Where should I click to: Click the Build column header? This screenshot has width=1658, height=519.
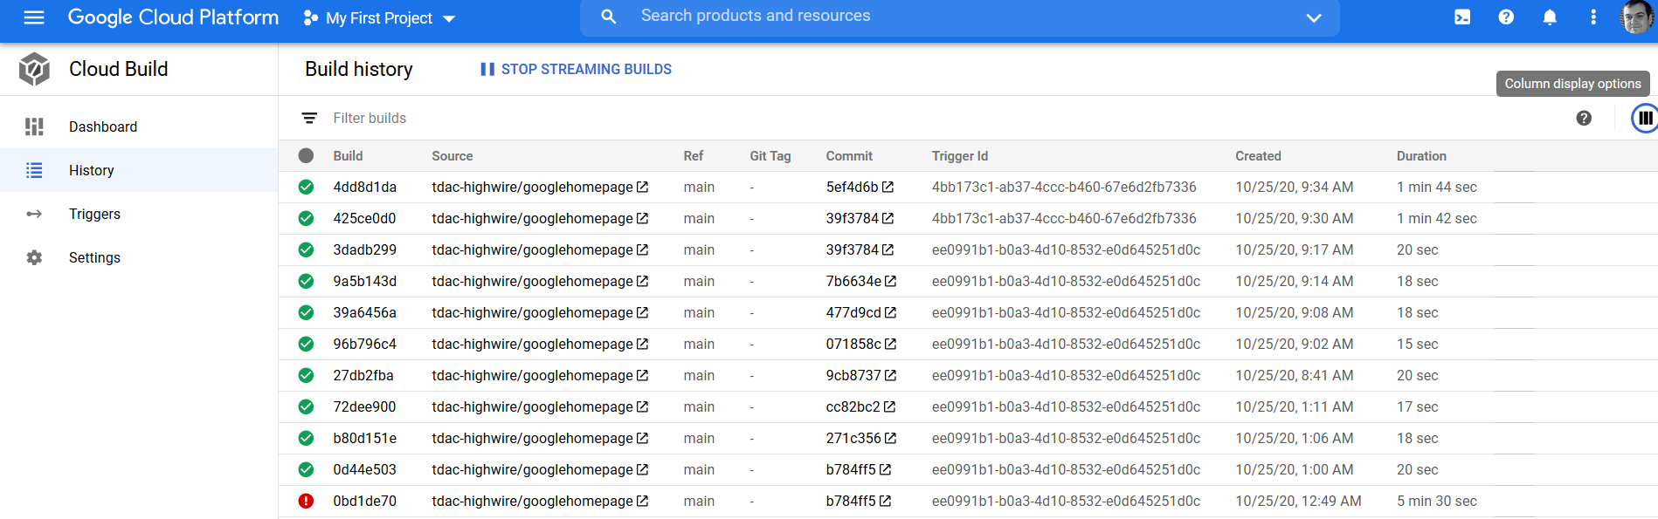click(x=348, y=156)
